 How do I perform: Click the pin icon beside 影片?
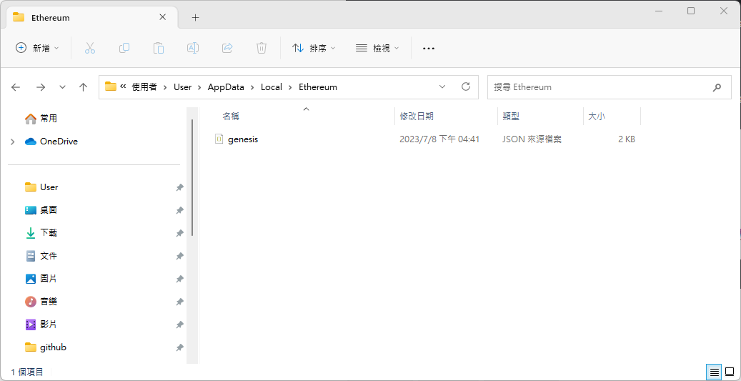[x=179, y=325]
